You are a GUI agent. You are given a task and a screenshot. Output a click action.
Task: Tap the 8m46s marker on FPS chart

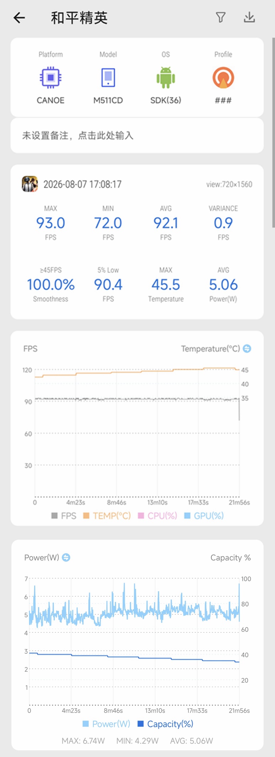click(117, 502)
